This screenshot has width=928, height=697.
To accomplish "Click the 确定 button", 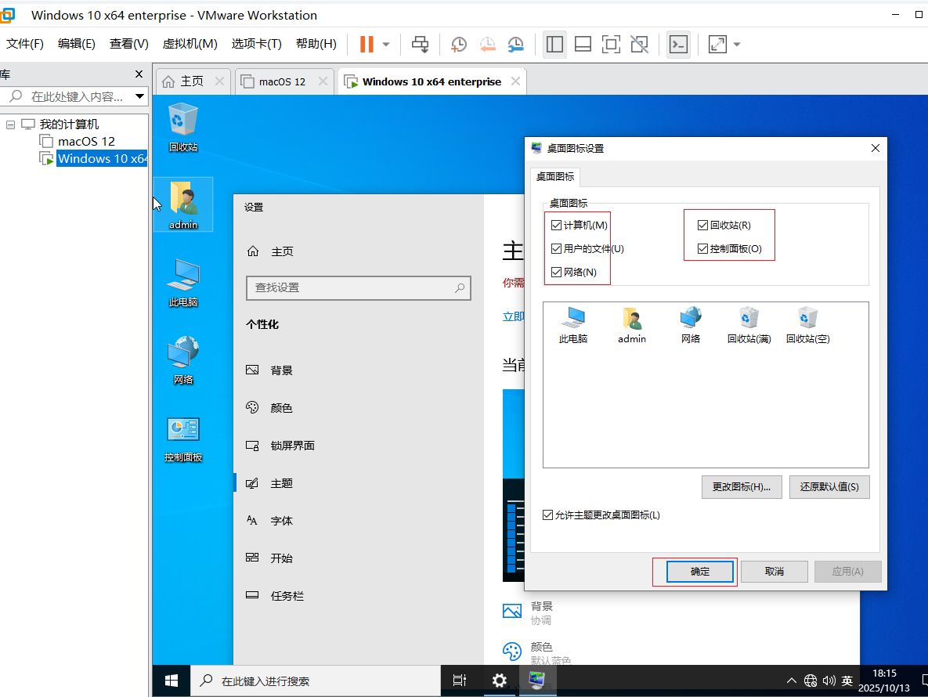I will point(700,572).
